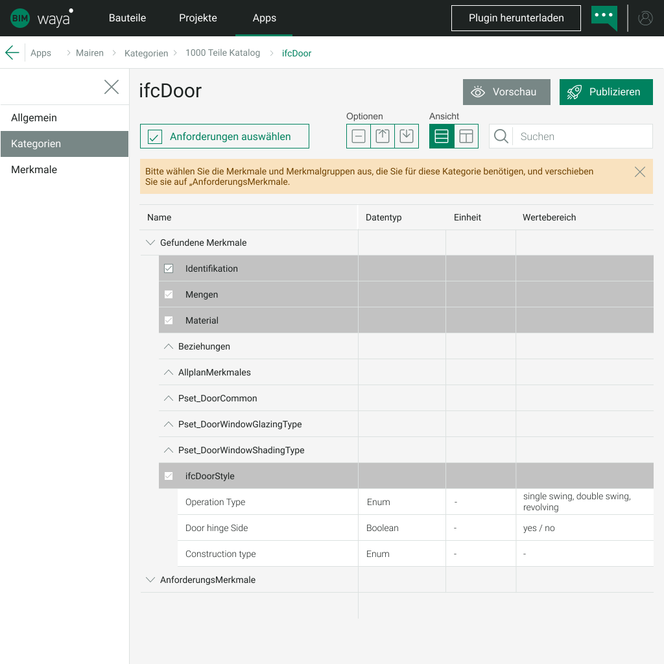
Task: Click the collapse-all minus option icon
Action: click(359, 136)
